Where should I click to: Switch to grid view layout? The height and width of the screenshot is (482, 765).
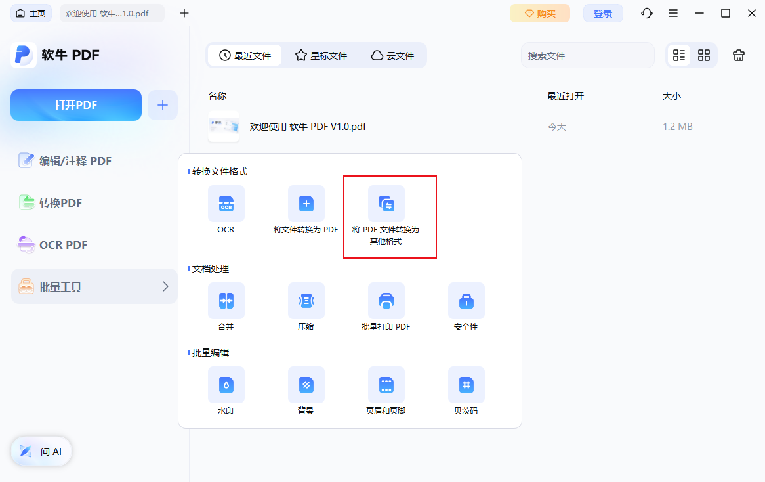coord(703,55)
